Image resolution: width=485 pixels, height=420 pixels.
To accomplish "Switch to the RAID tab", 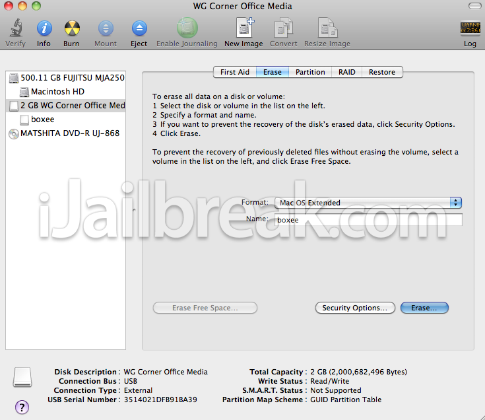I will pyautogui.click(x=346, y=72).
